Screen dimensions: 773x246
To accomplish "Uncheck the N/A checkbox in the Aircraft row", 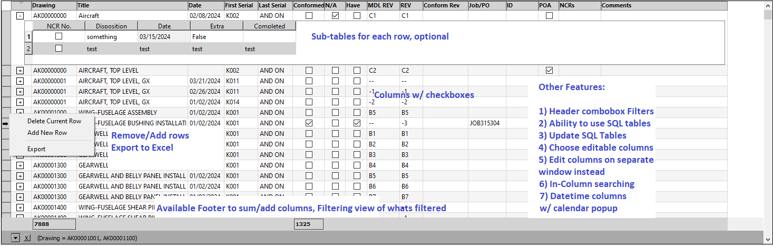I will click(335, 16).
